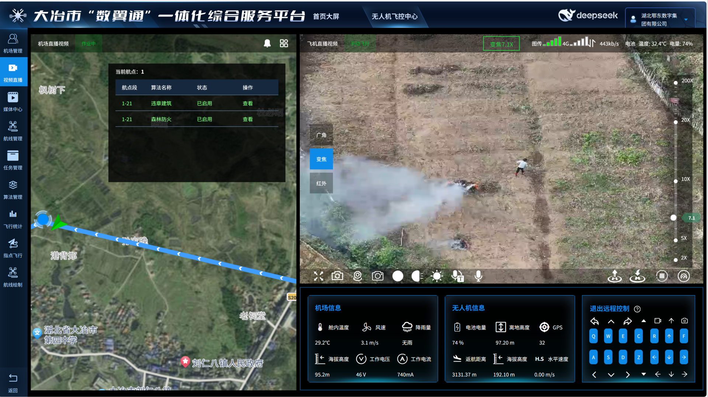Click 退出远程控制 to exit remote control

pos(609,308)
